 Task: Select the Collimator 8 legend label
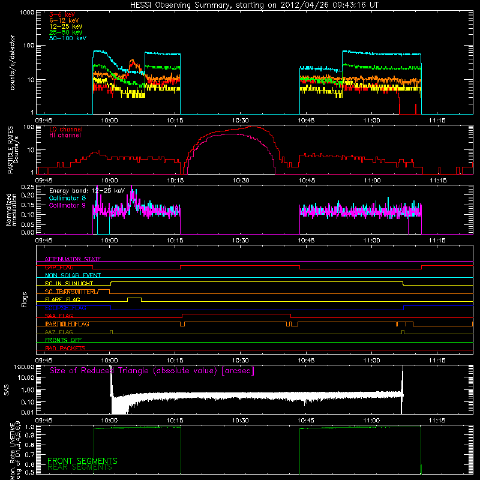pos(67,198)
